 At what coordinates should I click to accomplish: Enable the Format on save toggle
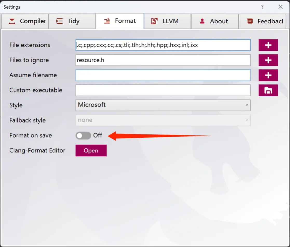coord(83,135)
